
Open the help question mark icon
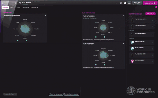pyautogui.click(x=125, y=3)
